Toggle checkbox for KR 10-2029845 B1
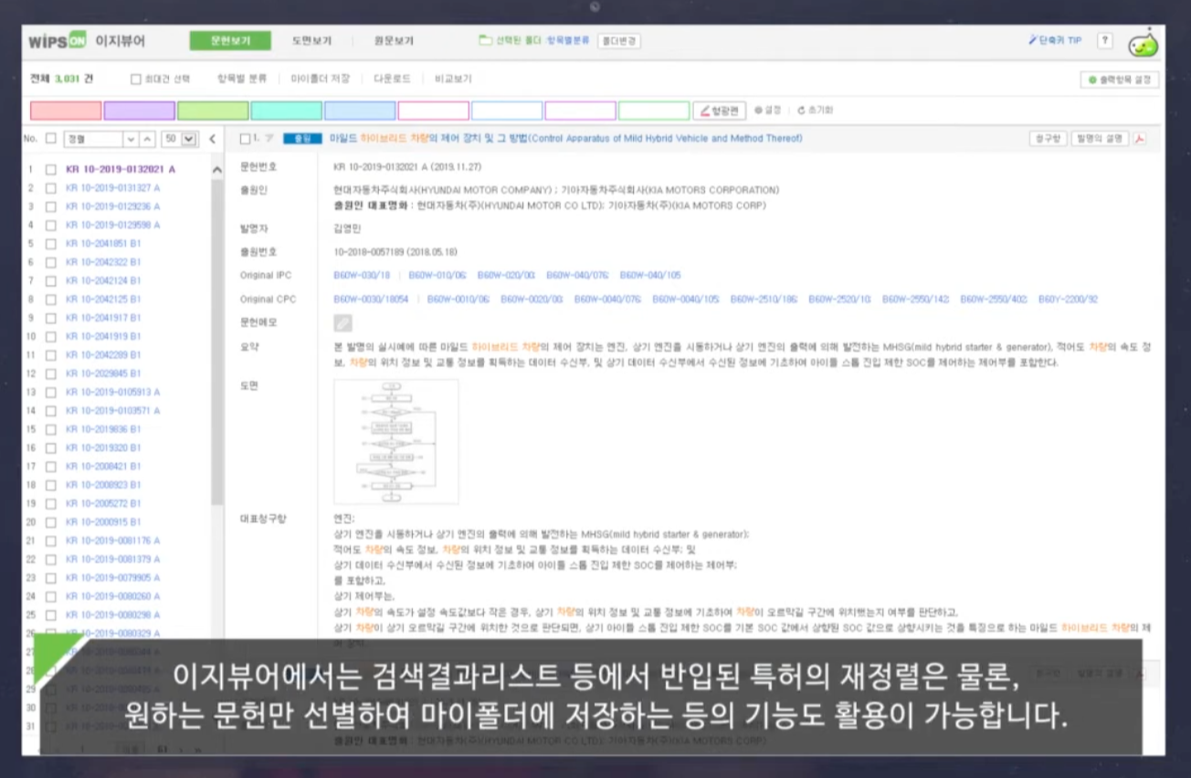The image size is (1191, 778). pyautogui.click(x=51, y=373)
